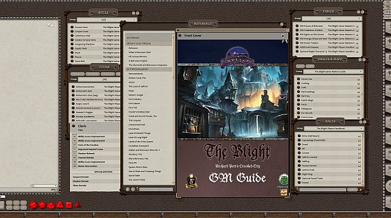Image resolution: width=391 pixels, height=218 pixels.
Task: Open 'Of Curious Mirrors' reference entry
Action: (138, 57)
